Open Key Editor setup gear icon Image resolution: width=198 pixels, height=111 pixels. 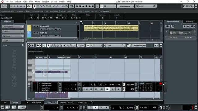[161, 45]
